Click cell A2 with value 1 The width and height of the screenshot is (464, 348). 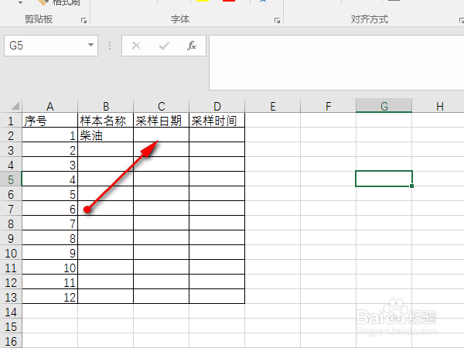[49, 135]
